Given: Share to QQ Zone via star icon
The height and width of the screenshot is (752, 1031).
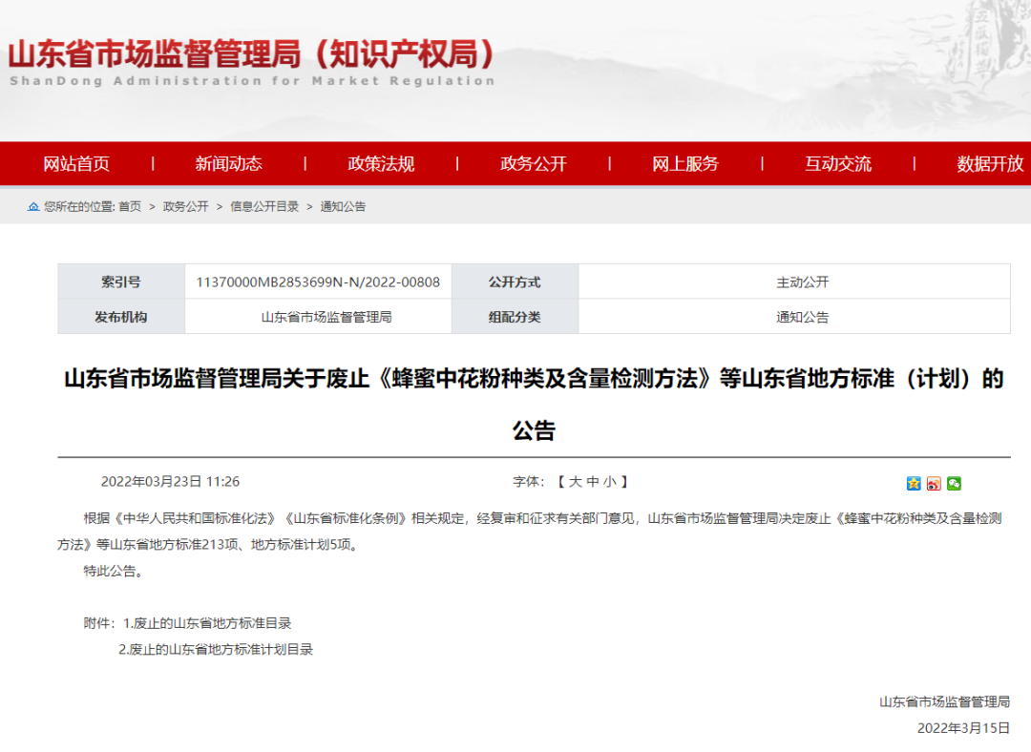Looking at the screenshot, I should tap(914, 483).
